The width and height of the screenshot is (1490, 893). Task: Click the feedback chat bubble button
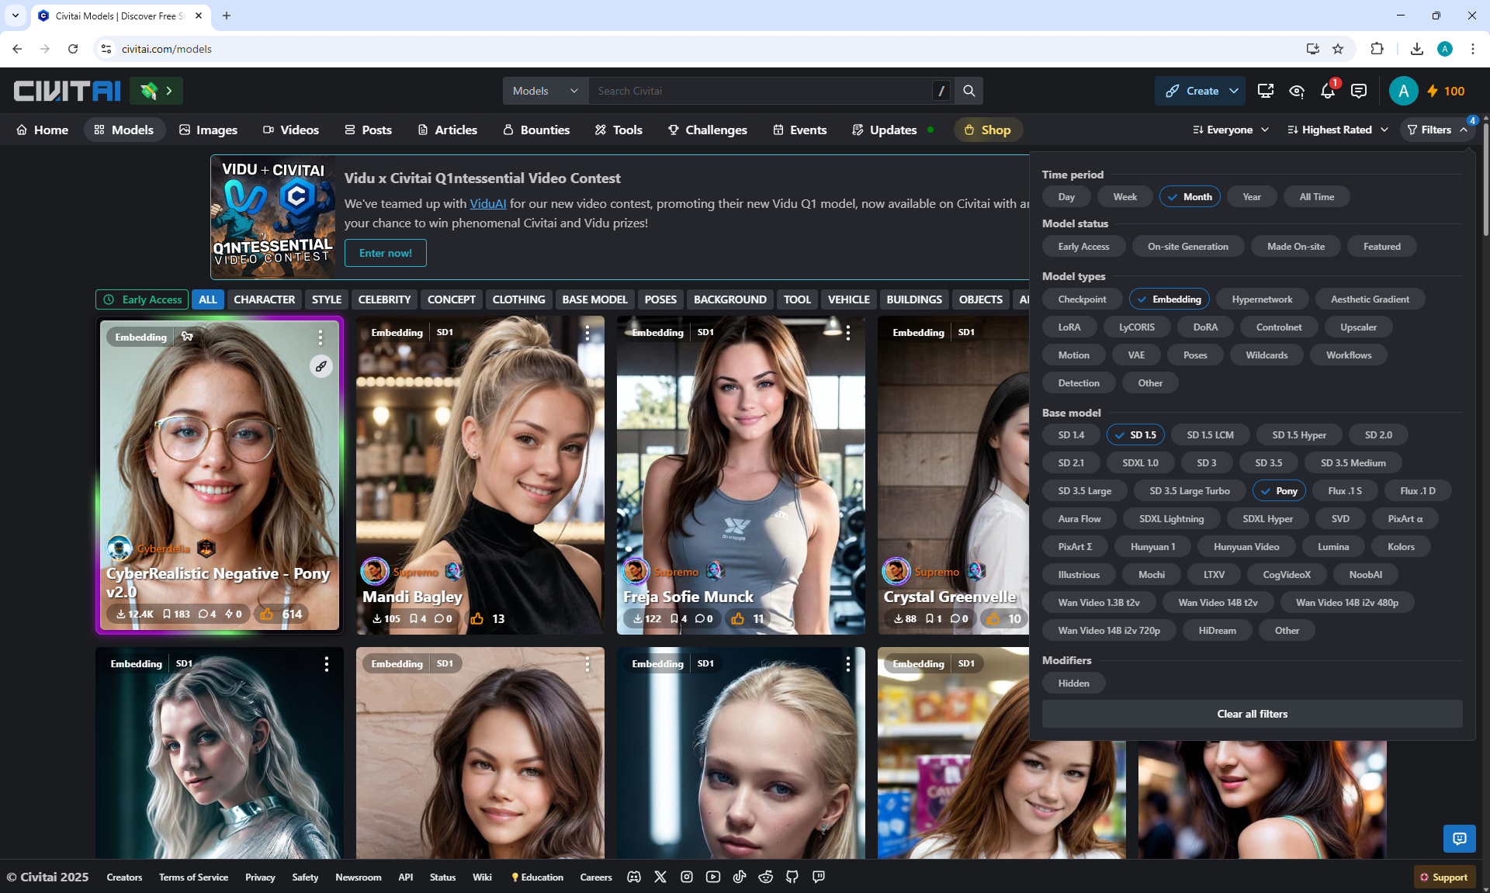pos(1459,839)
